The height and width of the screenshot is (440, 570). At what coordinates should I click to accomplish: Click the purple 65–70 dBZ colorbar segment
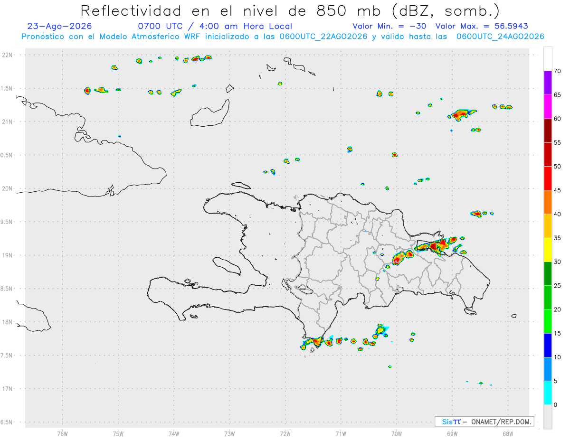coord(548,83)
